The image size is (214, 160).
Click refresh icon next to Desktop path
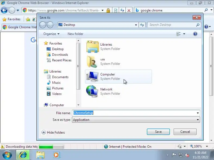point(142,25)
